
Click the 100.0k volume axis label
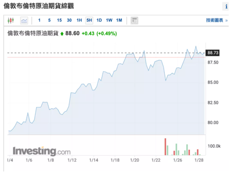214,146
